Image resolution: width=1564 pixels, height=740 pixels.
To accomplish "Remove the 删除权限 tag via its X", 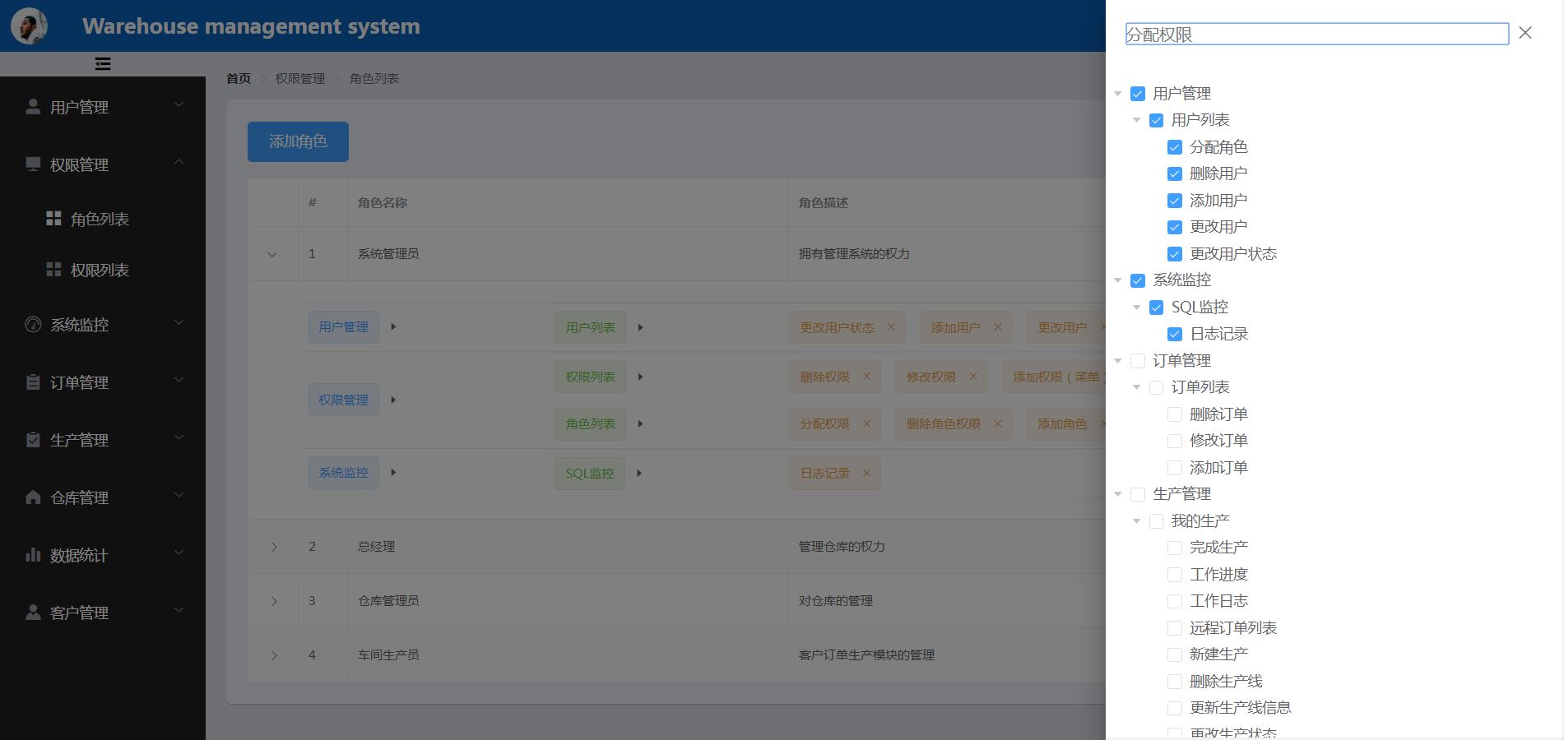I will coord(866,377).
